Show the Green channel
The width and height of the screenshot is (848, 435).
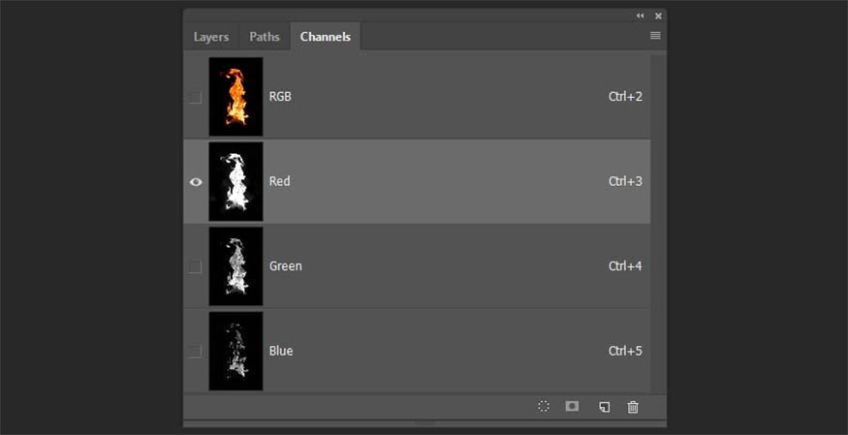(x=195, y=266)
